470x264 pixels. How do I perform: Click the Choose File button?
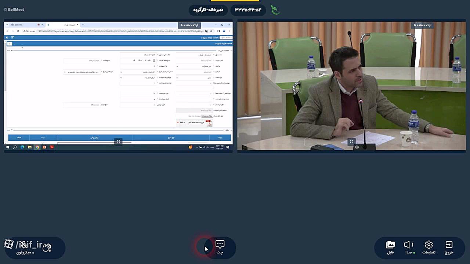coord(207,116)
